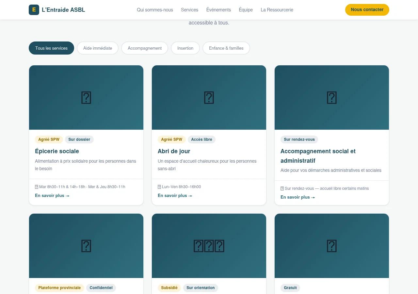Click the Épicerie sociale description text
Viewport: 418px width, 294px height.
click(x=86, y=165)
